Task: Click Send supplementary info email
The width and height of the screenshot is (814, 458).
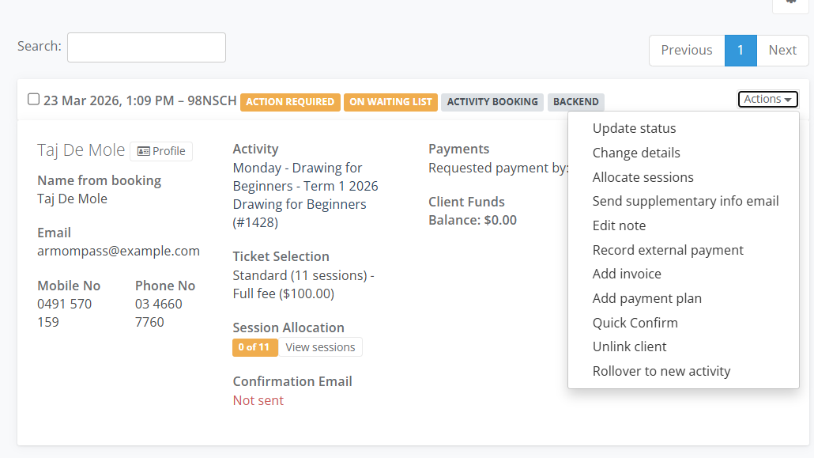Action: (x=685, y=201)
